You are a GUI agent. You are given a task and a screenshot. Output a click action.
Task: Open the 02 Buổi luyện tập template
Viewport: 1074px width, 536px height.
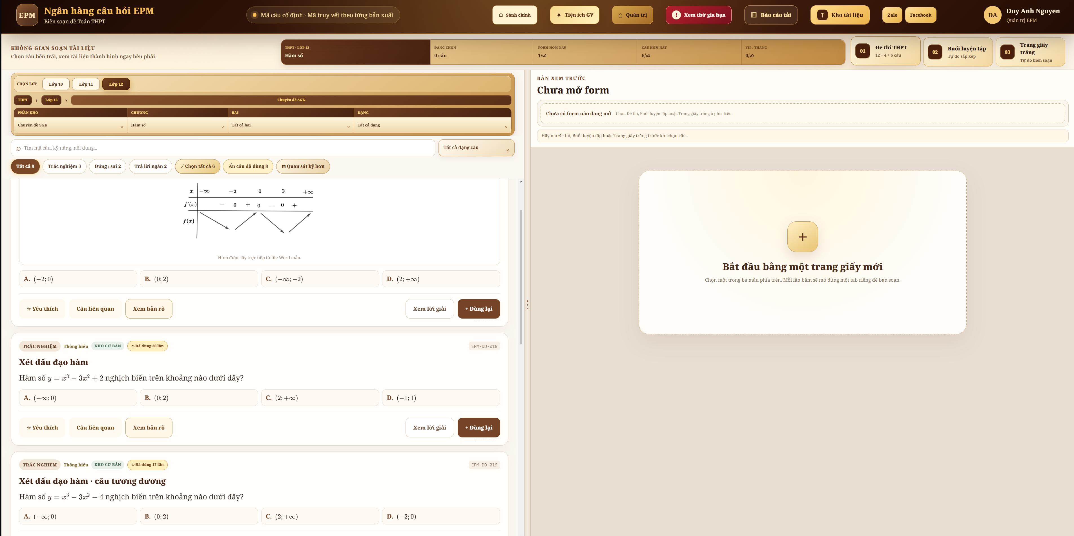pyautogui.click(x=958, y=52)
